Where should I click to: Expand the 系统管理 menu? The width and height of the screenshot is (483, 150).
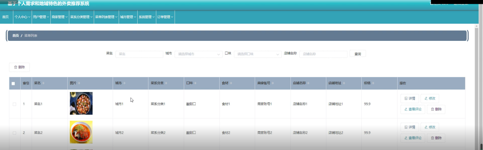[x=146, y=17]
